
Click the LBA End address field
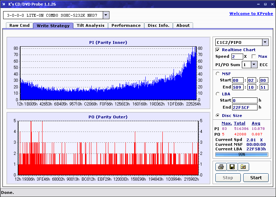pos(244,107)
